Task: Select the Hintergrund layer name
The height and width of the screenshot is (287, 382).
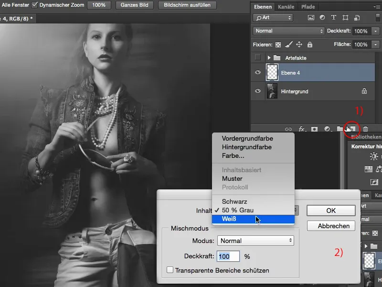Action: (295, 91)
